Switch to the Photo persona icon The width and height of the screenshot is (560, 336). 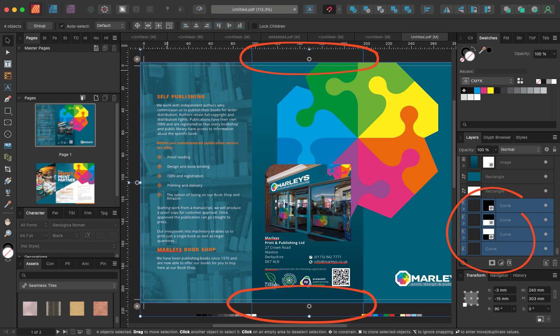point(71,9)
